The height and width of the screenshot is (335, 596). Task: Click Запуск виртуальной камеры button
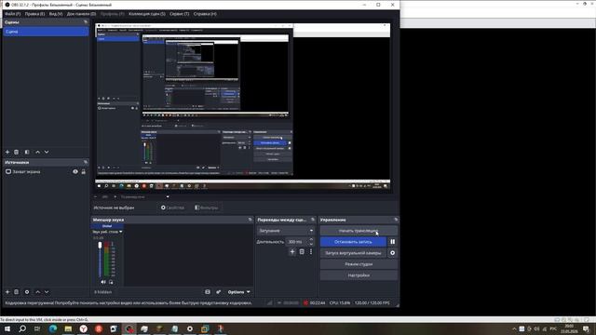coord(353,253)
